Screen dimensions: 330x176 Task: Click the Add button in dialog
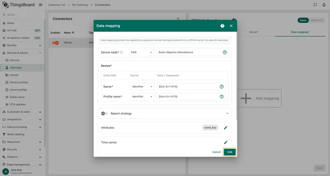coord(230,152)
